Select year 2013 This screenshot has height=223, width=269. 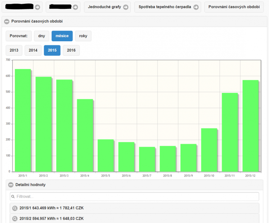14,50
